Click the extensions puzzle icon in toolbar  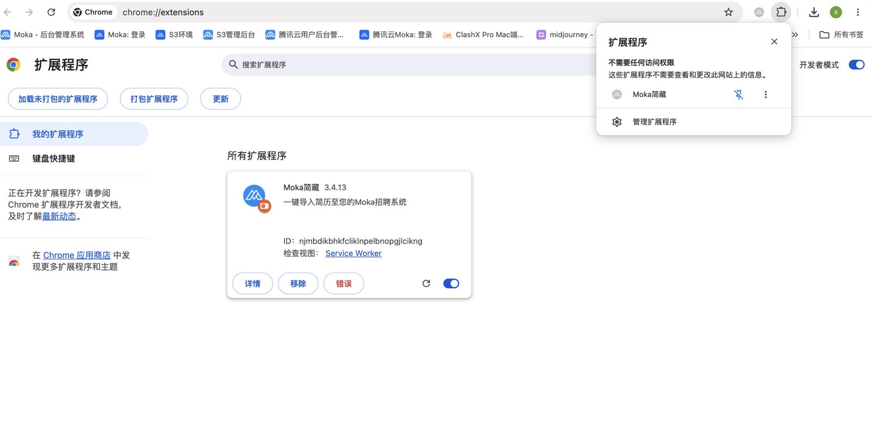(x=781, y=12)
